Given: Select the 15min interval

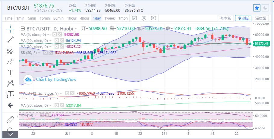Looking at the screenshot, I should click(45, 18).
